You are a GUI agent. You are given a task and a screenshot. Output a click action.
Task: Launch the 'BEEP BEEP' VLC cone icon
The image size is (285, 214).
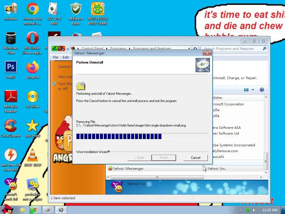[32, 158]
